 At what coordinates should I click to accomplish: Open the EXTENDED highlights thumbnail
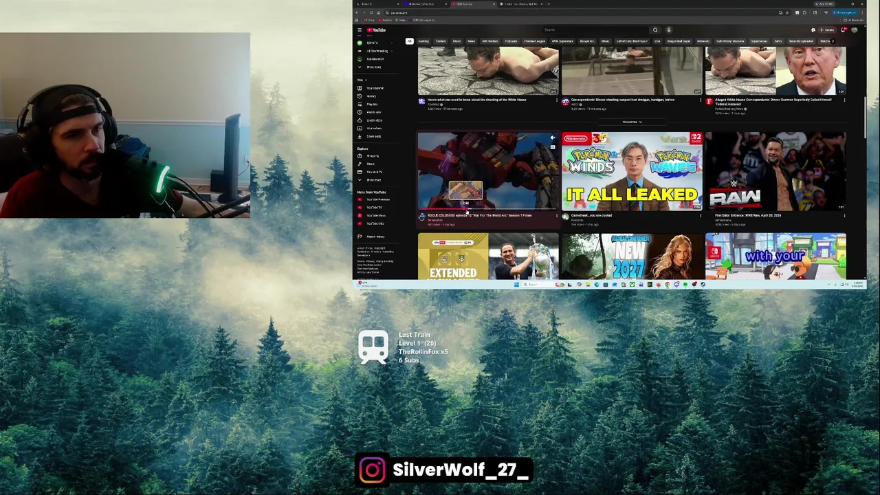tap(488, 256)
